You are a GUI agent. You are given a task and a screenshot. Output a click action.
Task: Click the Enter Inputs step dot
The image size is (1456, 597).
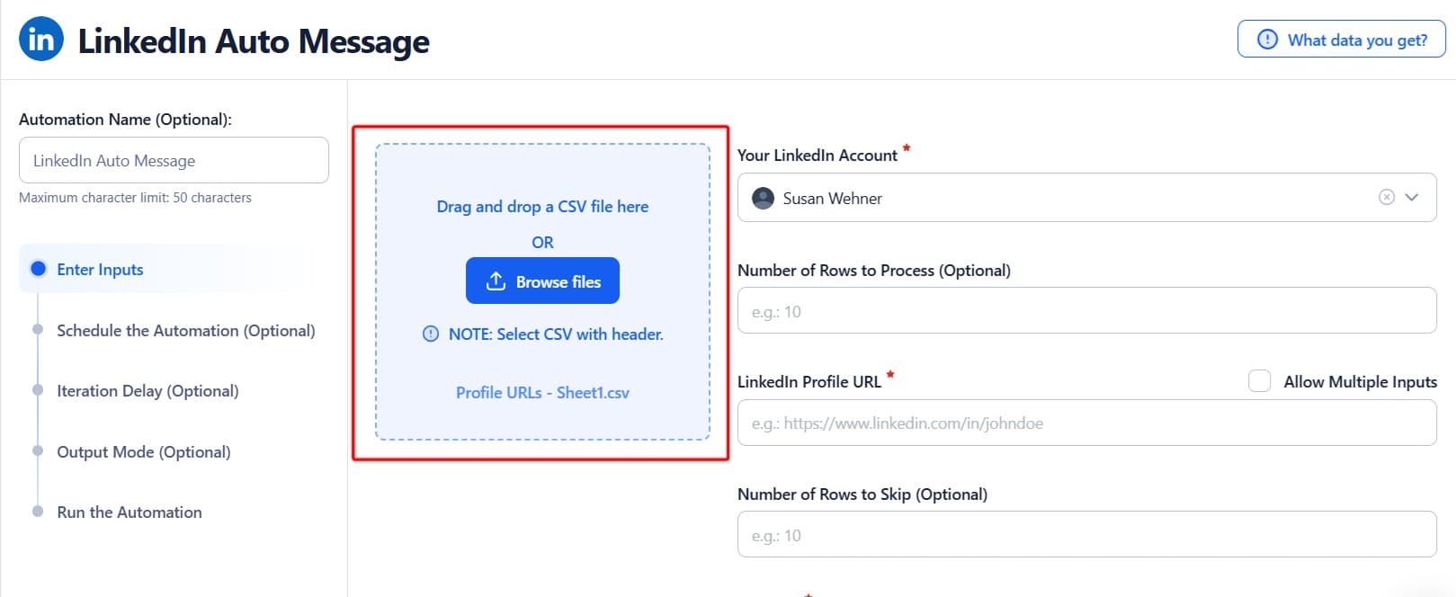point(38,269)
